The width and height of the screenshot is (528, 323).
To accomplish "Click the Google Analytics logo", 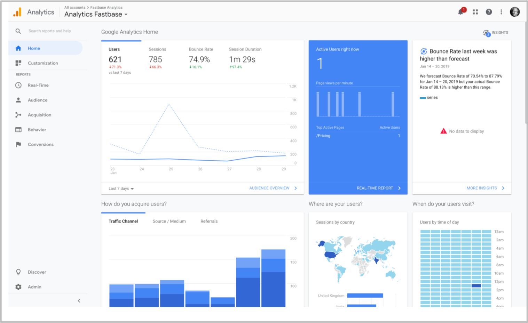I will click(17, 12).
